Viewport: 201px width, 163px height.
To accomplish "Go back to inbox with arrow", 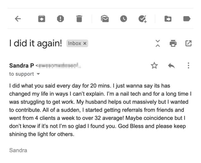I will 18,19.
